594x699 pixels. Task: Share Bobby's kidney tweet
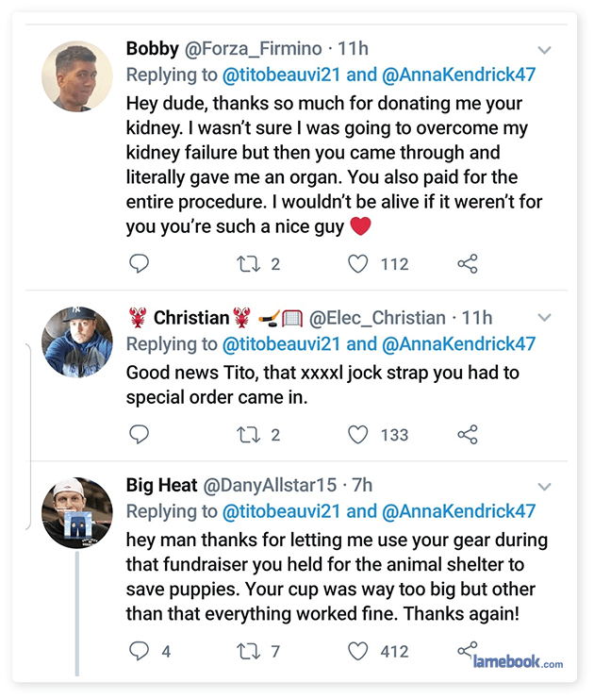point(468,264)
